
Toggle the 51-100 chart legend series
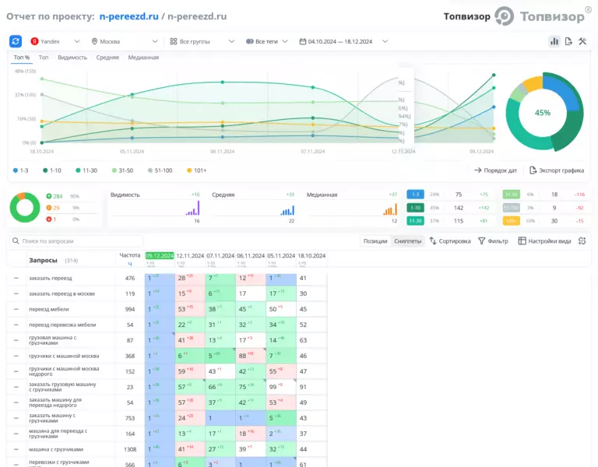tap(160, 170)
